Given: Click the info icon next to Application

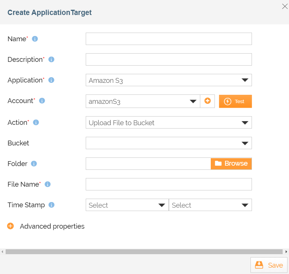Looking at the screenshot, I should (x=51, y=80).
